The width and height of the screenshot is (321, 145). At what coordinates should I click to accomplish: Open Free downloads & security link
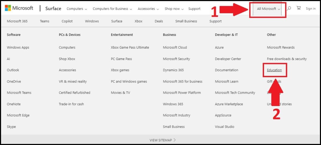point(287,59)
